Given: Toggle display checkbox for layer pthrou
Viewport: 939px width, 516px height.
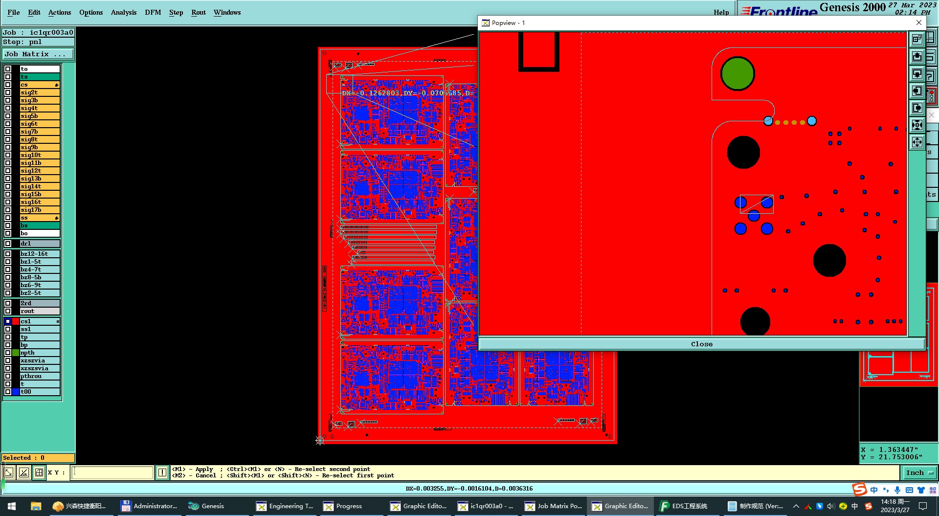Looking at the screenshot, I should 8,376.
